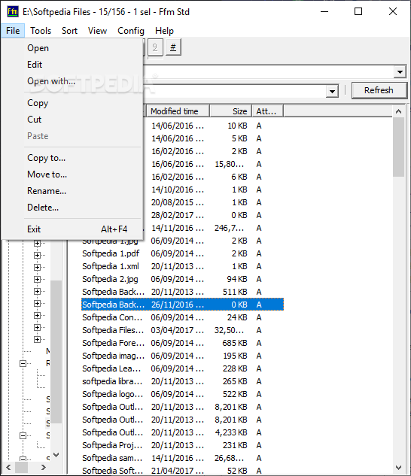Select the file 'Softpedia Files...'

[x=113, y=330]
